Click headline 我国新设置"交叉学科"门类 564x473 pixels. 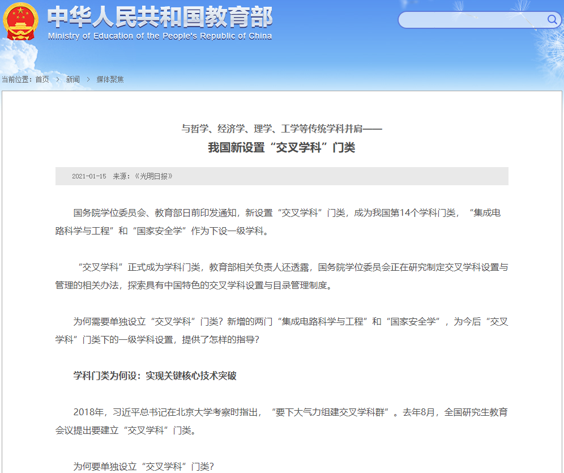[281, 148]
